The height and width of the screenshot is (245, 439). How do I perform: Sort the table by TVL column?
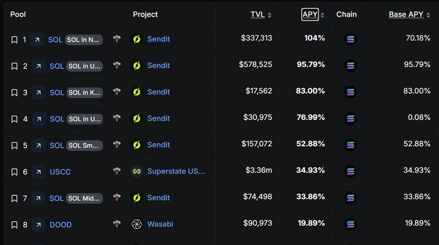click(x=258, y=14)
